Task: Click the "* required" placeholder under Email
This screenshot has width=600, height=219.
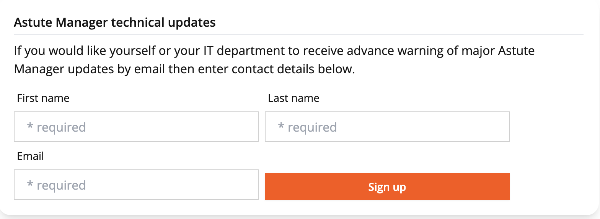Action: (57, 185)
